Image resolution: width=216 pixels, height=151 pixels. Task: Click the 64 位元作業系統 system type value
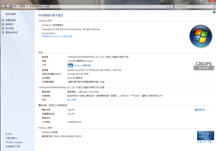(75, 78)
